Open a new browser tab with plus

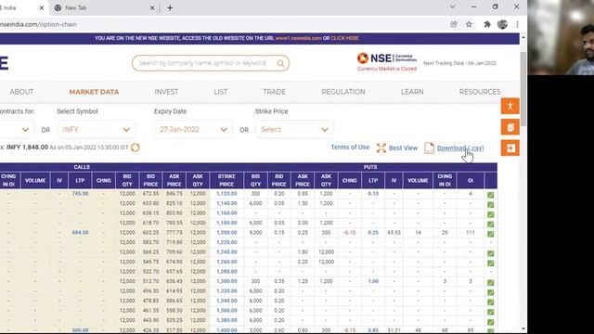pyautogui.click(x=170, y=8)
